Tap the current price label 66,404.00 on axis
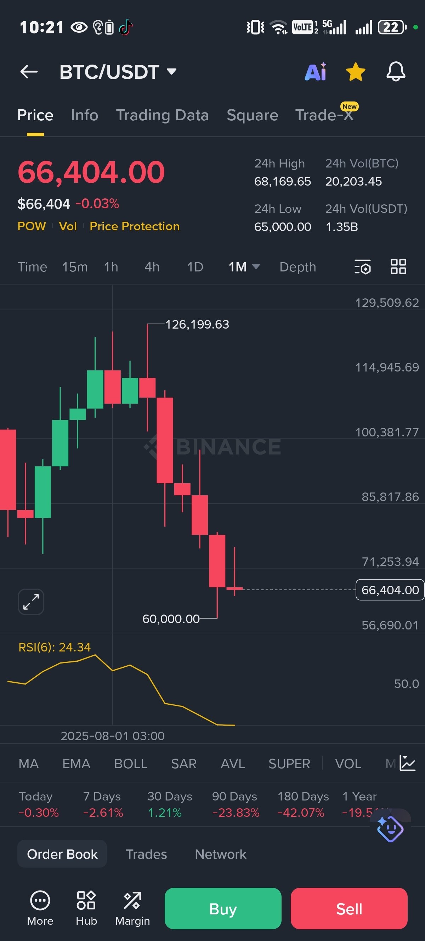The height and width of the screenshot is (941, 425). pos(390,590)
